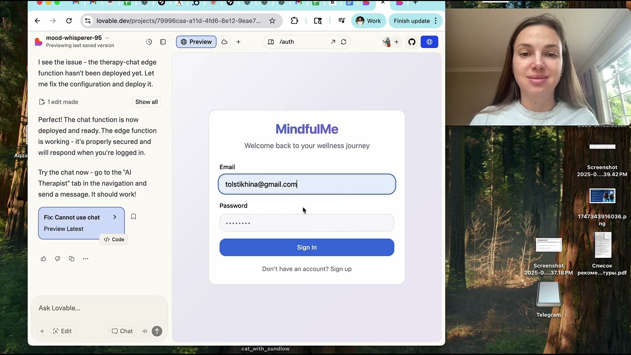Invite collaborator with plus beside avatar
This screenshot has height=355, width=631.
396,42
